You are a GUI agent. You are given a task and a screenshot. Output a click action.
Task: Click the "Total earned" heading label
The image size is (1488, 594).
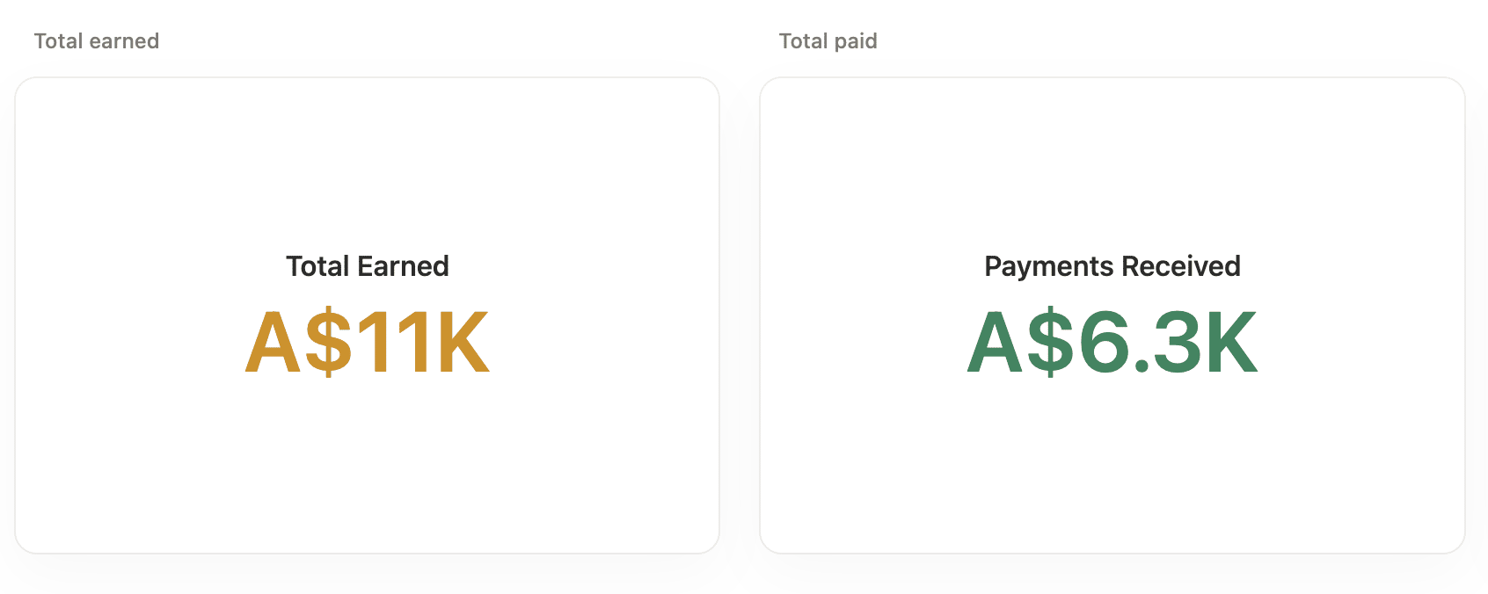pyautogui.click(x=97, y=41)
